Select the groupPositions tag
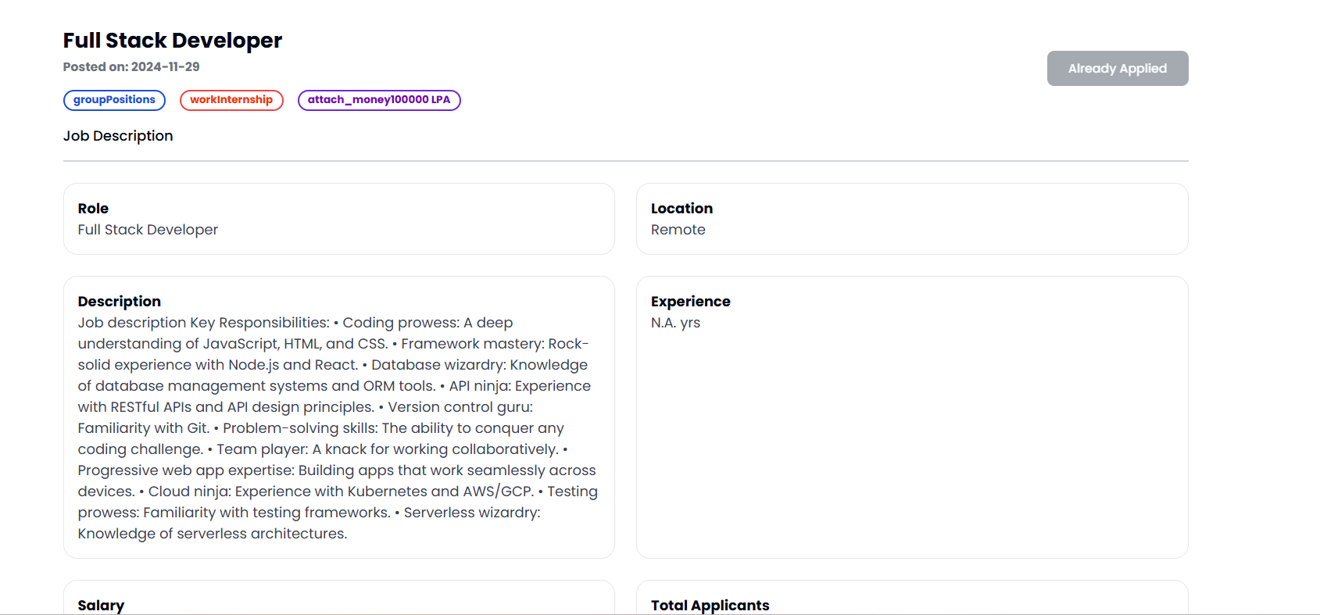This screenshot has height=615, width=1320. point(114,100)
